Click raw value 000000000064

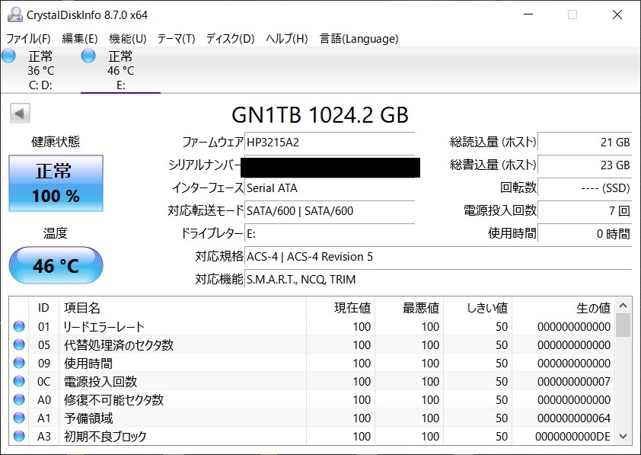(x=574, y=418)
